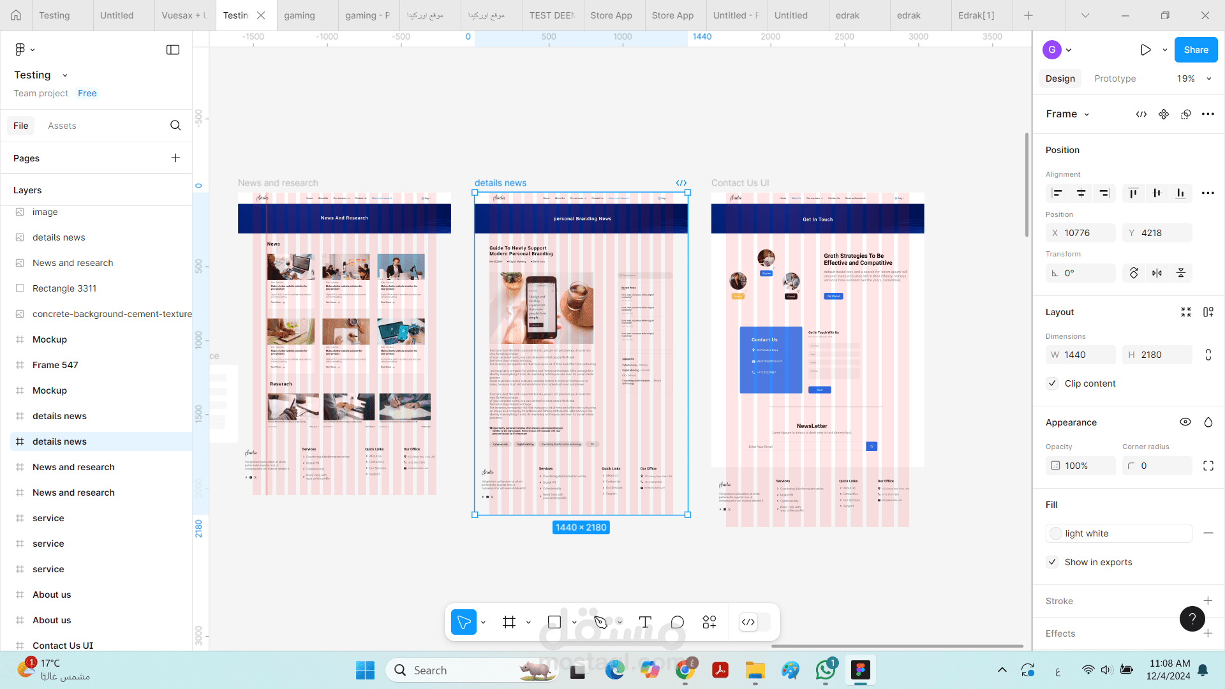
Task: Open the Assets tab
Action: 62,126
